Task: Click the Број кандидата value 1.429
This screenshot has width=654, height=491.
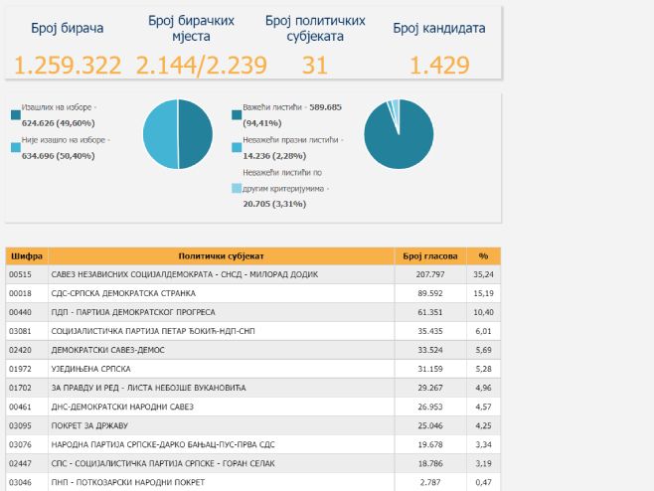Action: click(438, 66)
